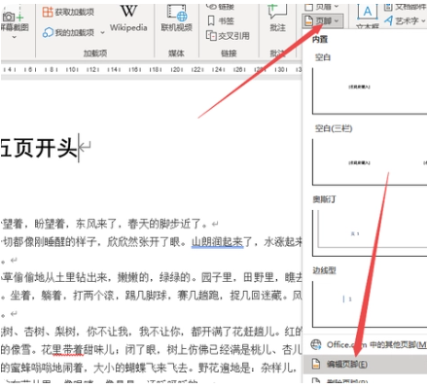Expand the 艺术字 dropdown arrow
427x388 pixels.
(x=423, y=21)
